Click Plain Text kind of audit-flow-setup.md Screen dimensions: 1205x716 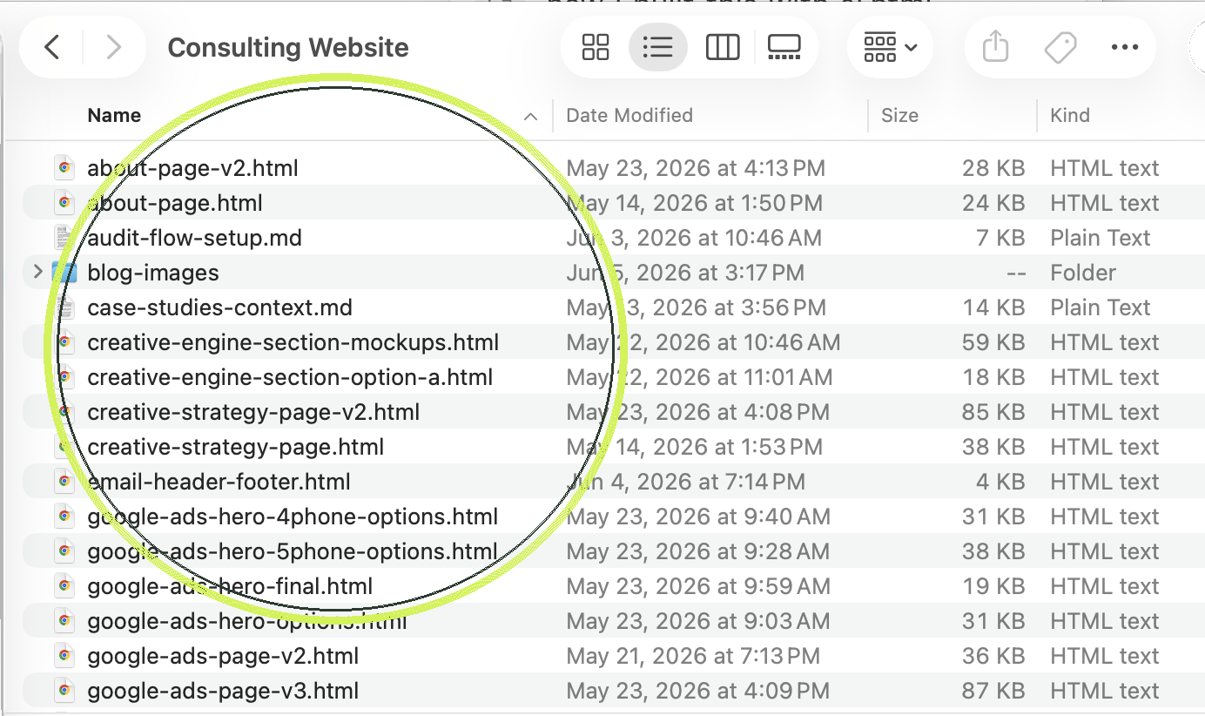pos(1101,238)
